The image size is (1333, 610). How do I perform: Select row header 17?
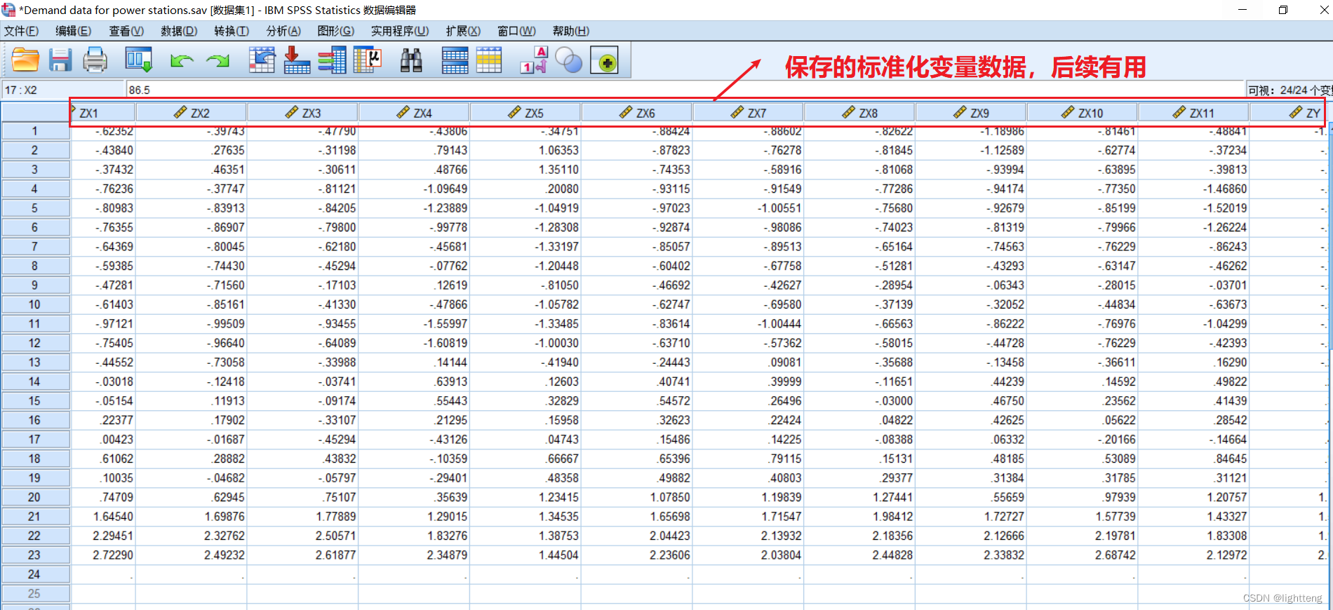tap(35, 440)
